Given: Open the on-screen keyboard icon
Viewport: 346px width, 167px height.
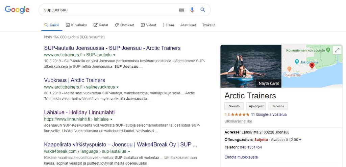Looking at the screenshot, I should [x=181, y=10].
